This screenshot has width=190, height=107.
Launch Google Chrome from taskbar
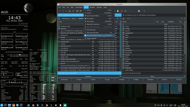[x=13, y=105]
